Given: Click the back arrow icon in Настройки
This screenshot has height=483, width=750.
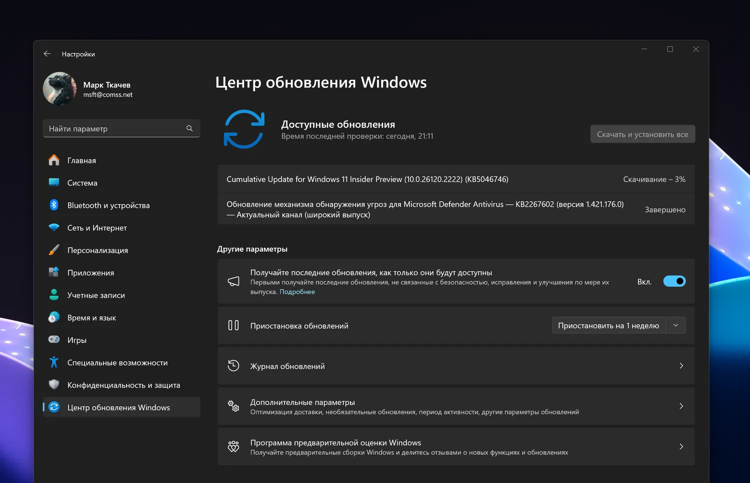Looking at the screenshot, I should click(47, 54).
